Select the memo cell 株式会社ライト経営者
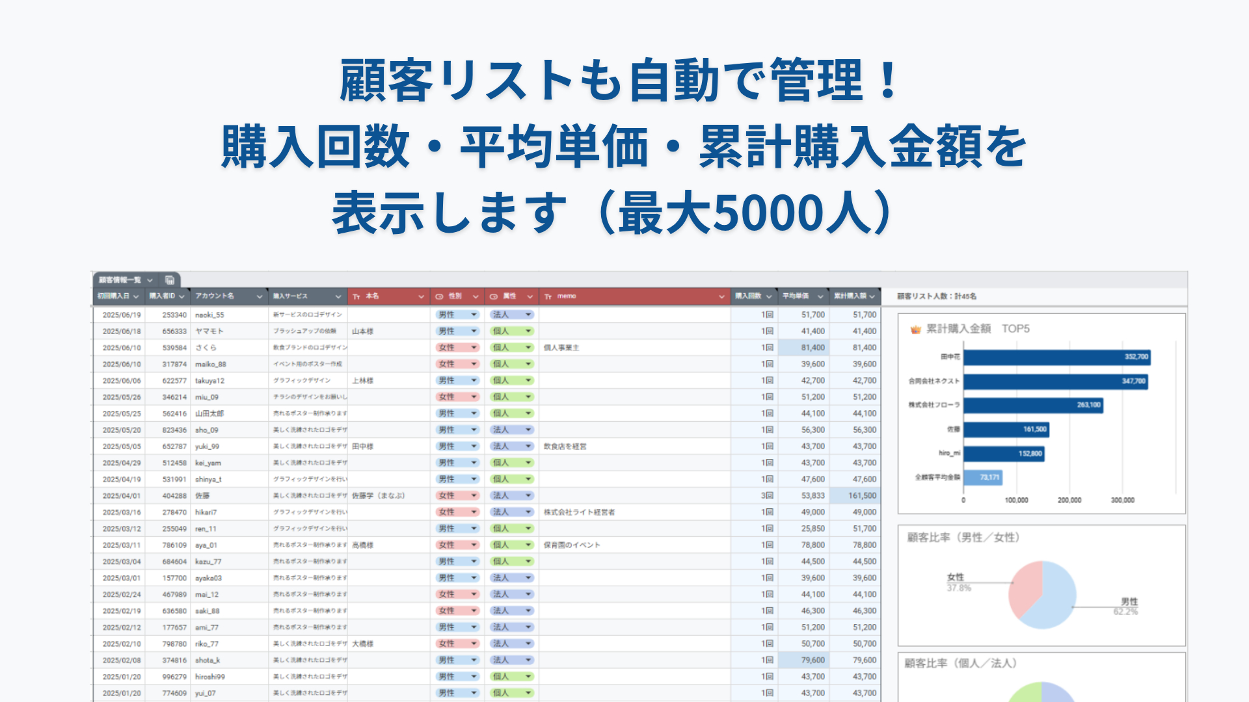This screenshot has width=1249, height=702. click(x=635, y=512)
